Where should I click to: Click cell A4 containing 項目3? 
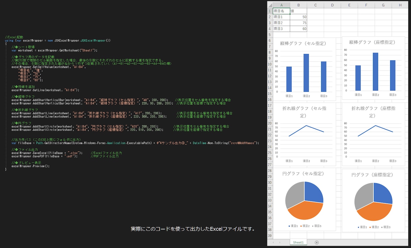pyautogui.click(x=281, y=29)
